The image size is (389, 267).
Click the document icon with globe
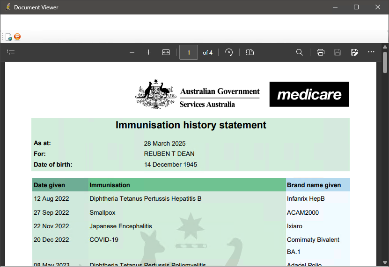point(8,37)
